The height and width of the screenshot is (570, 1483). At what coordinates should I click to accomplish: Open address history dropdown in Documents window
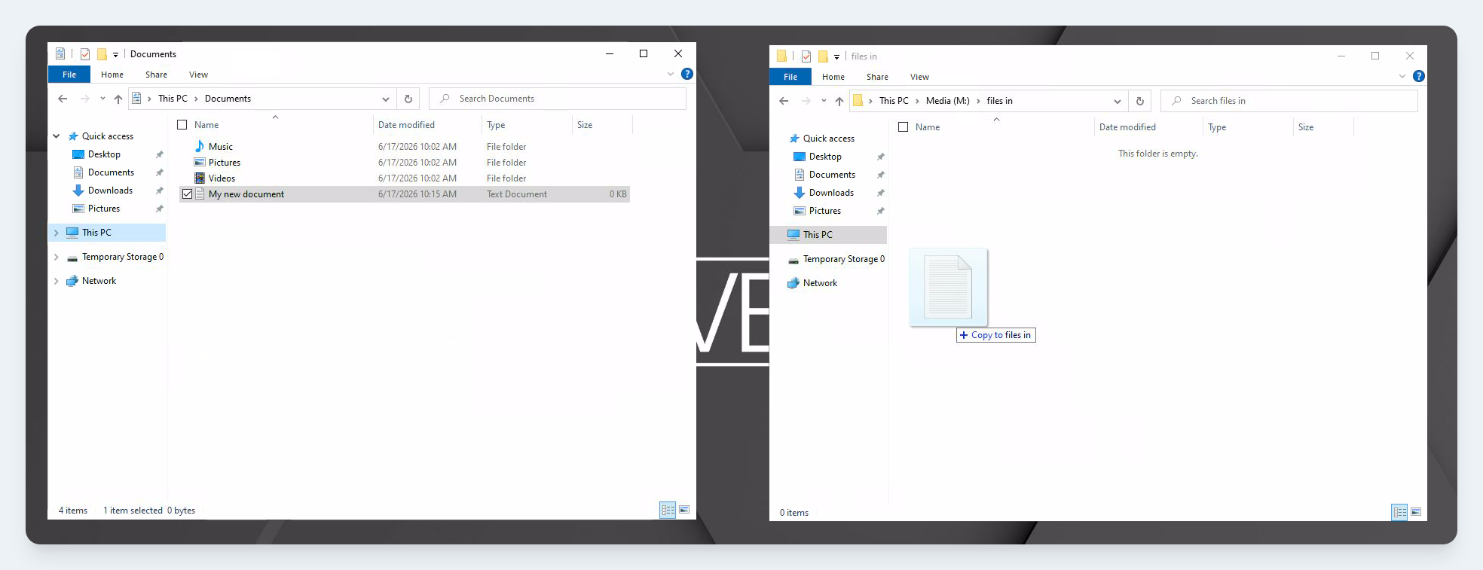point(386,99)
